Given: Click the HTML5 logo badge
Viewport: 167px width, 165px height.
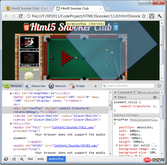Looking at the screenshot, I should (x=26, y=27).
